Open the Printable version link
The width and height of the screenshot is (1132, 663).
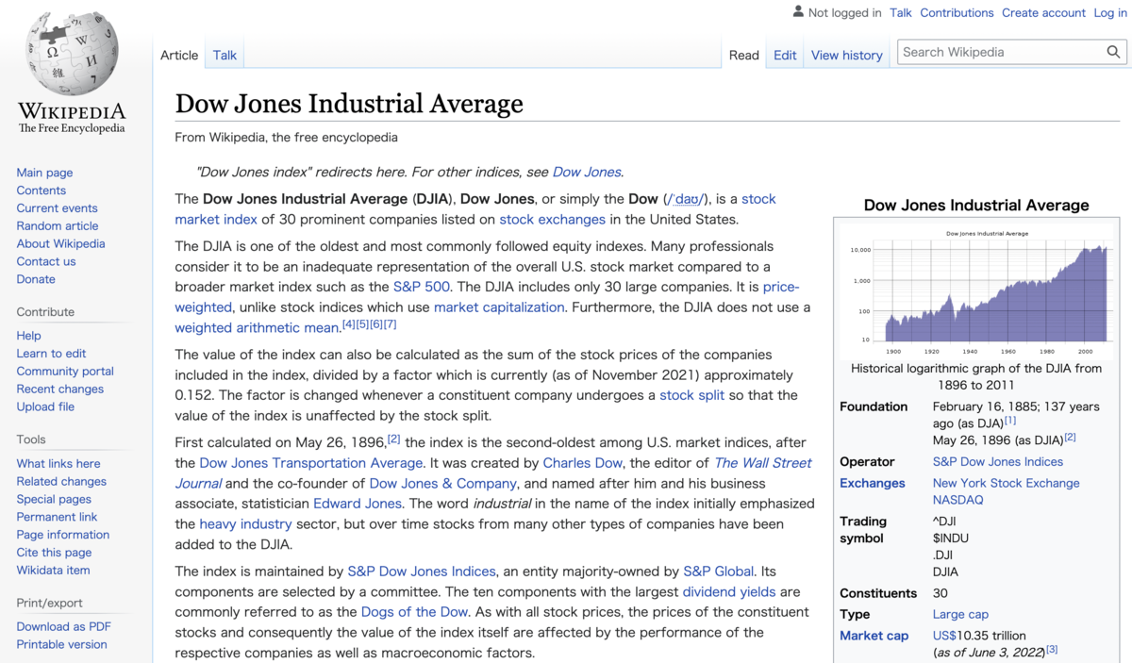click(61, 645)
